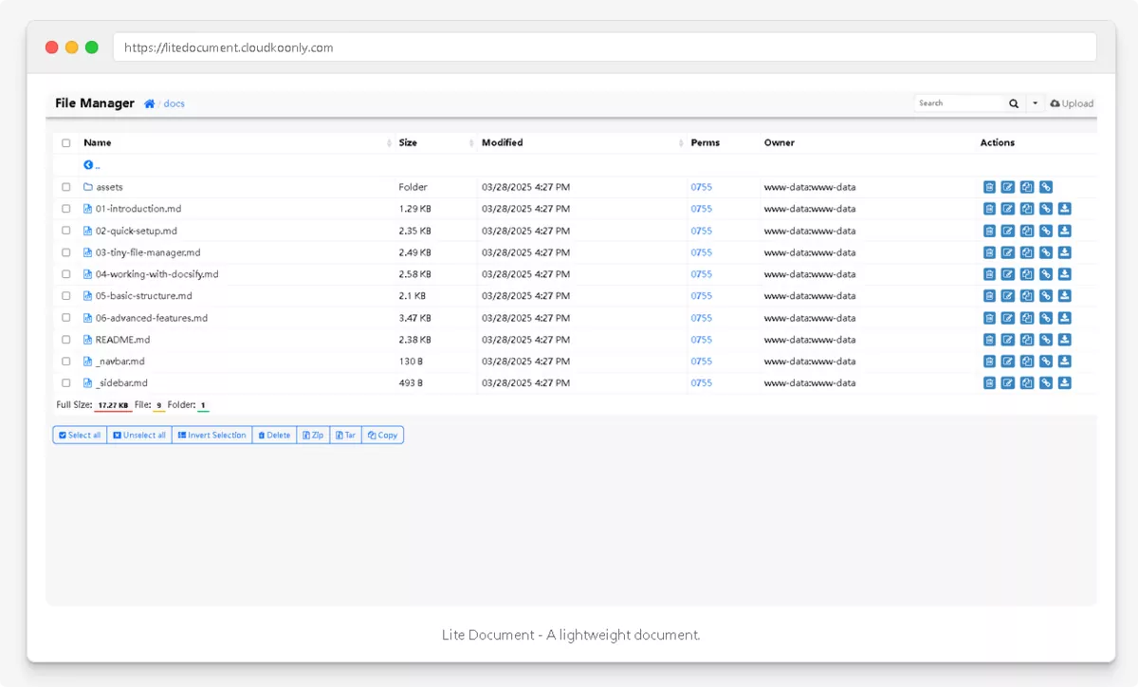Delete README.md using its trash icon
The height and width of the screenshot is (687, 1138).
click(989, 340)
